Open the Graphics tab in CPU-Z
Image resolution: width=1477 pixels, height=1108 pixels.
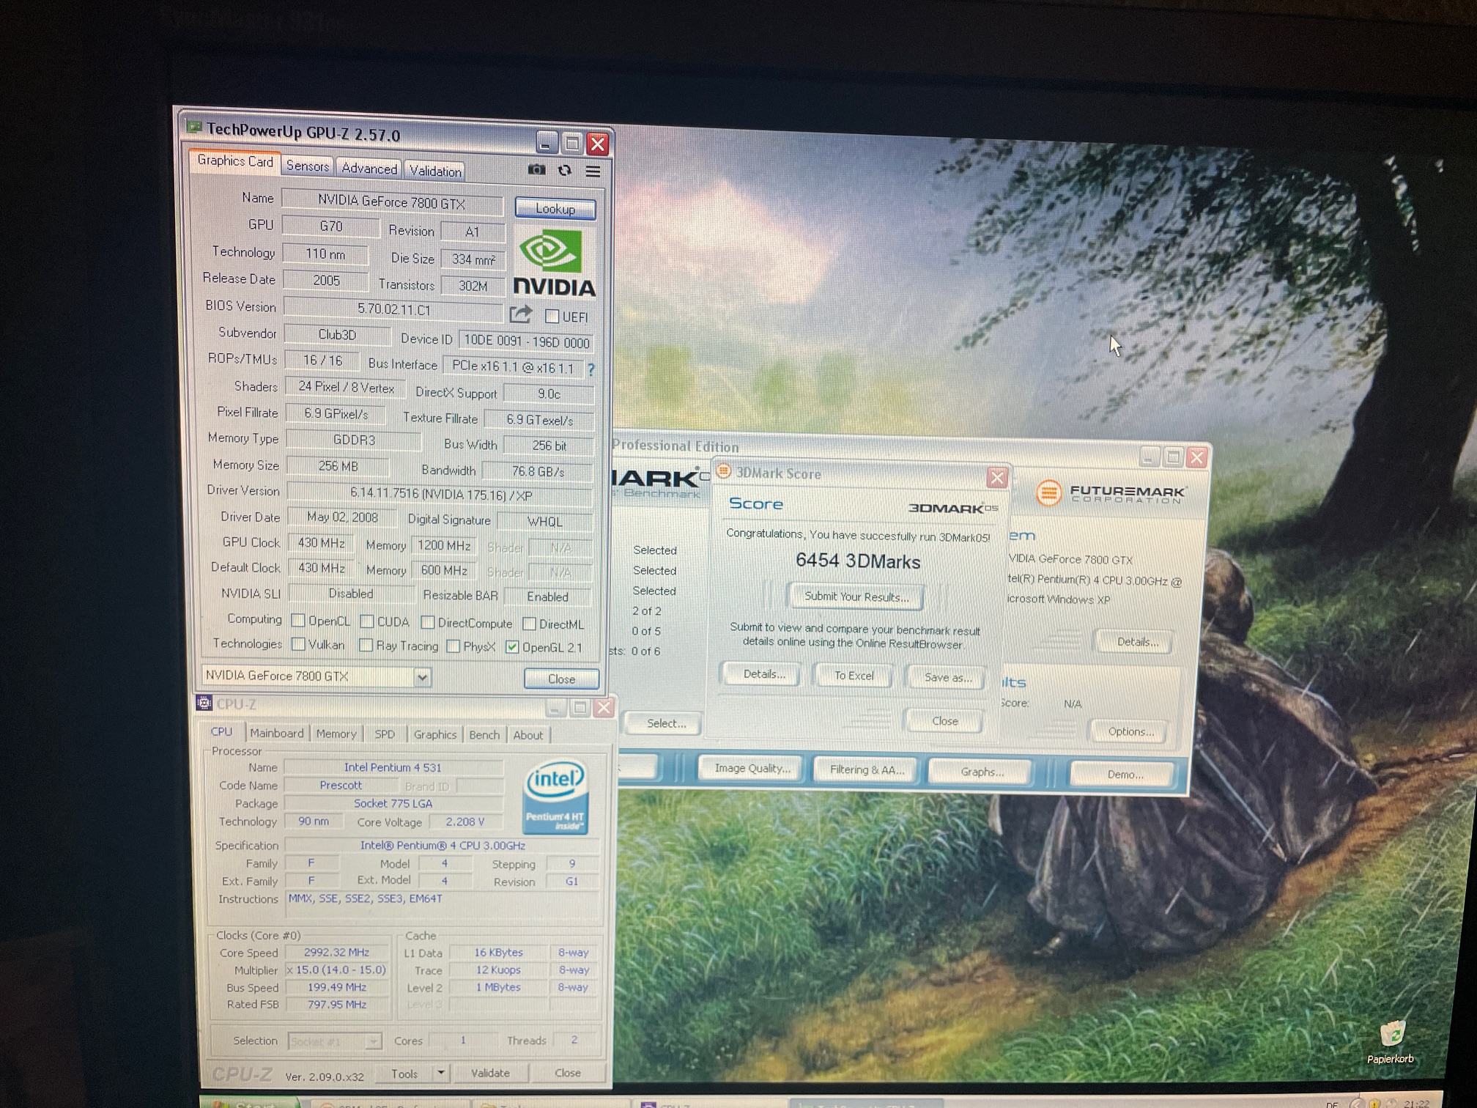[434, 734]
